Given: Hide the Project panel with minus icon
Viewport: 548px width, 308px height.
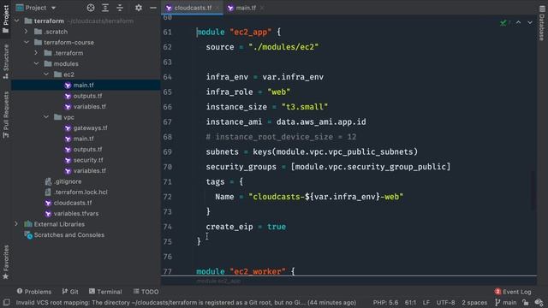Looking at the screenshot, I should coord(153,8).
